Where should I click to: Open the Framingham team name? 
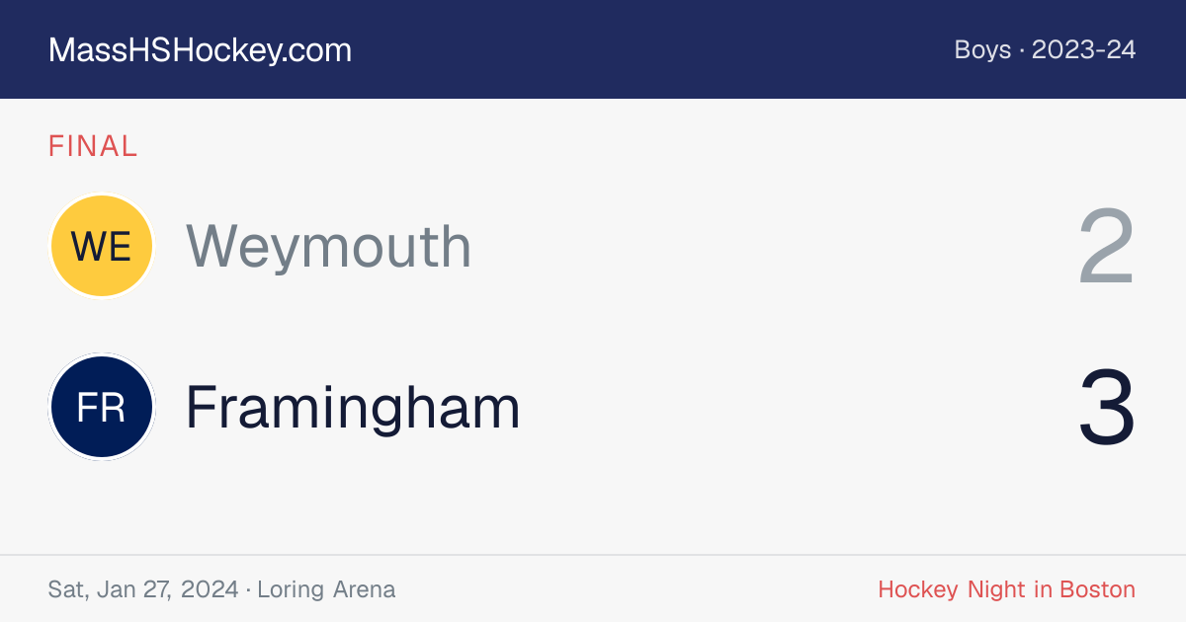[353, 407]
